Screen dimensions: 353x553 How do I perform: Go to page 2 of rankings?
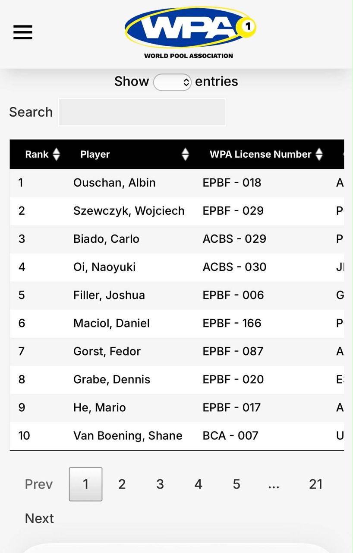click(x=122, y=484)
